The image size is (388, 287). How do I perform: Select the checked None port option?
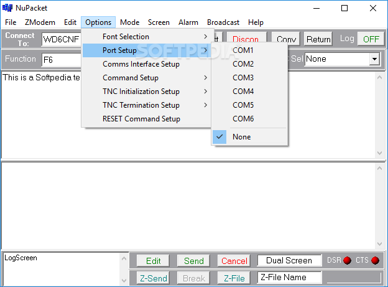click(x=249, y=137)
